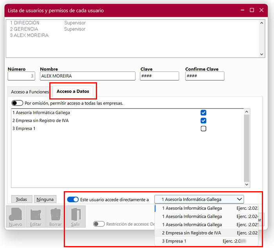The width and height of the screenshot is (274, 248).
Task: Uncheck Asesoría Informática Gallega access checkbox
Action: [203, 112]
